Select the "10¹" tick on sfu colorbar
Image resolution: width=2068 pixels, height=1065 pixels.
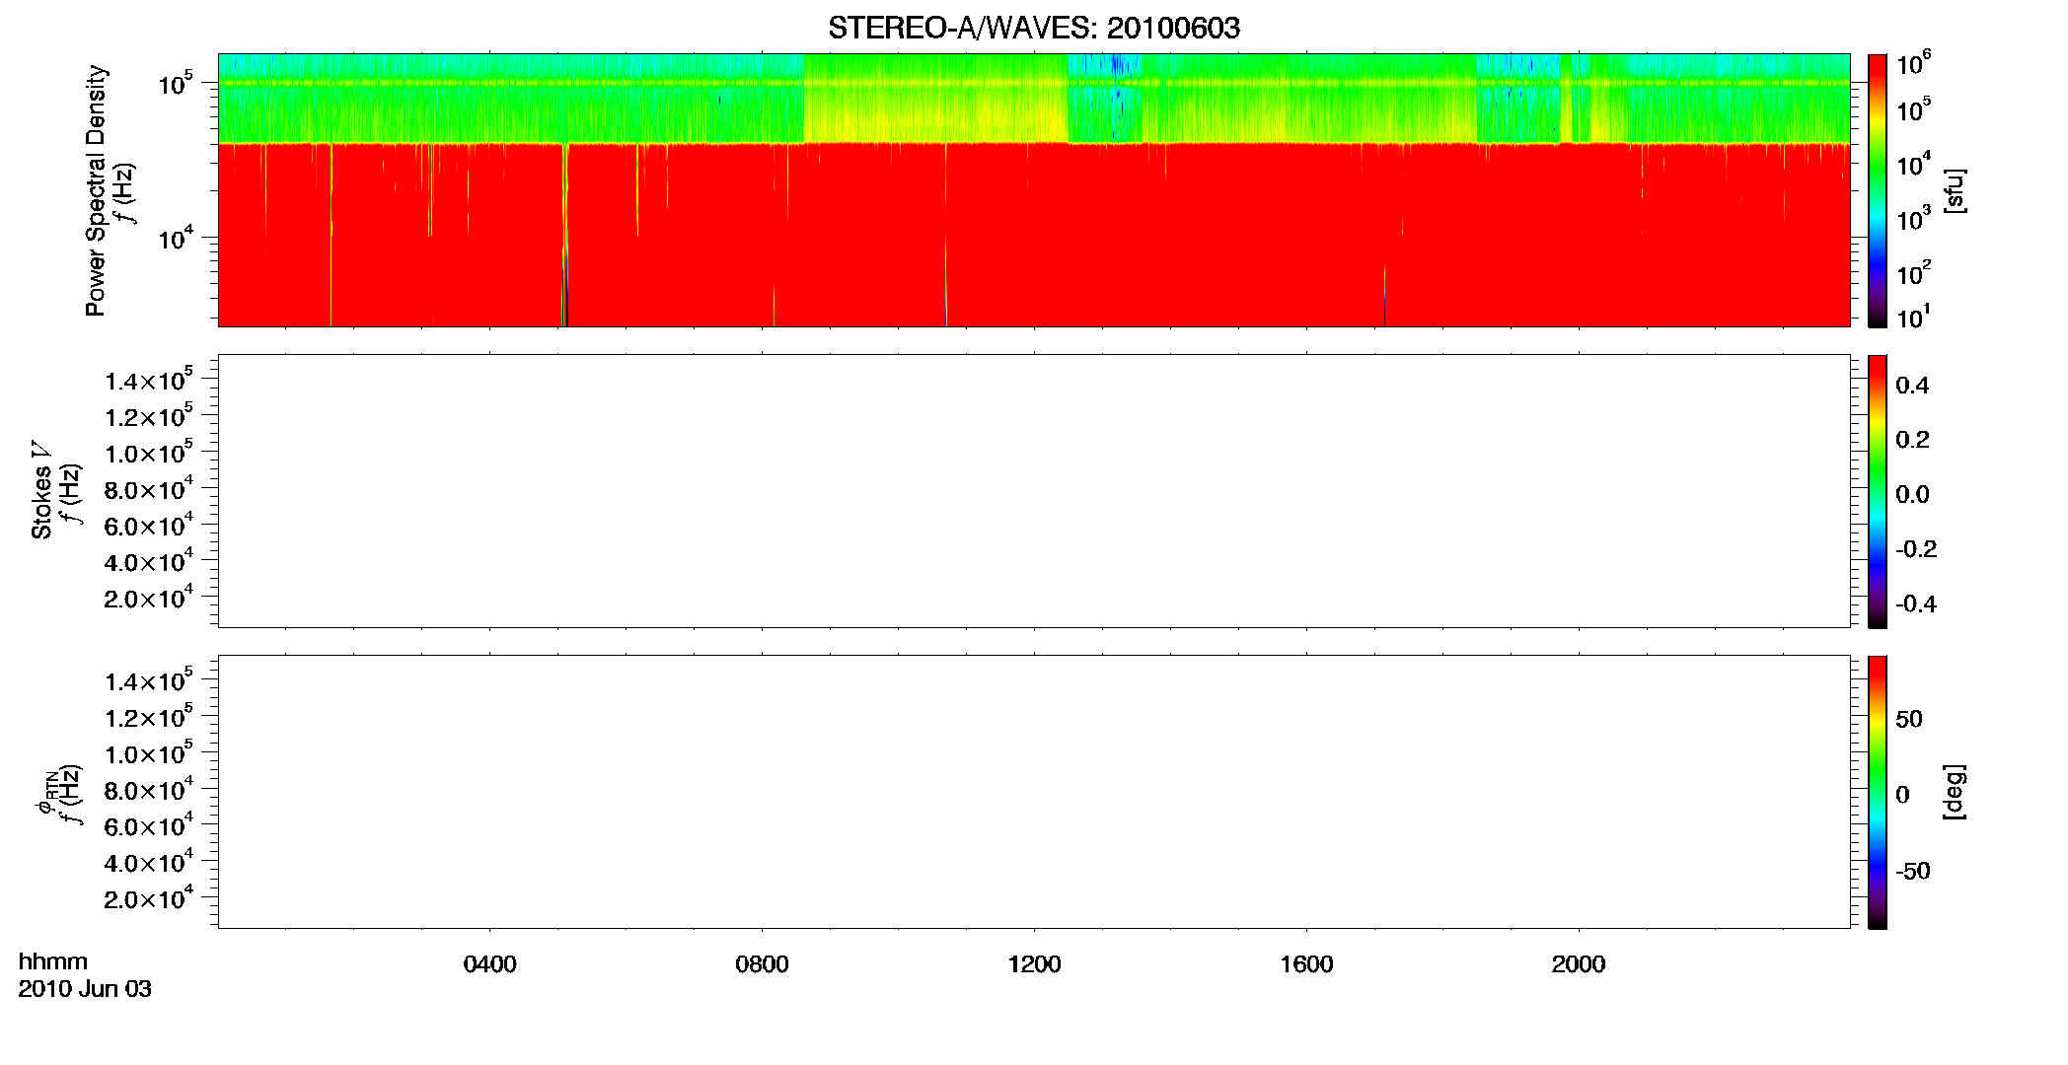1913,318
